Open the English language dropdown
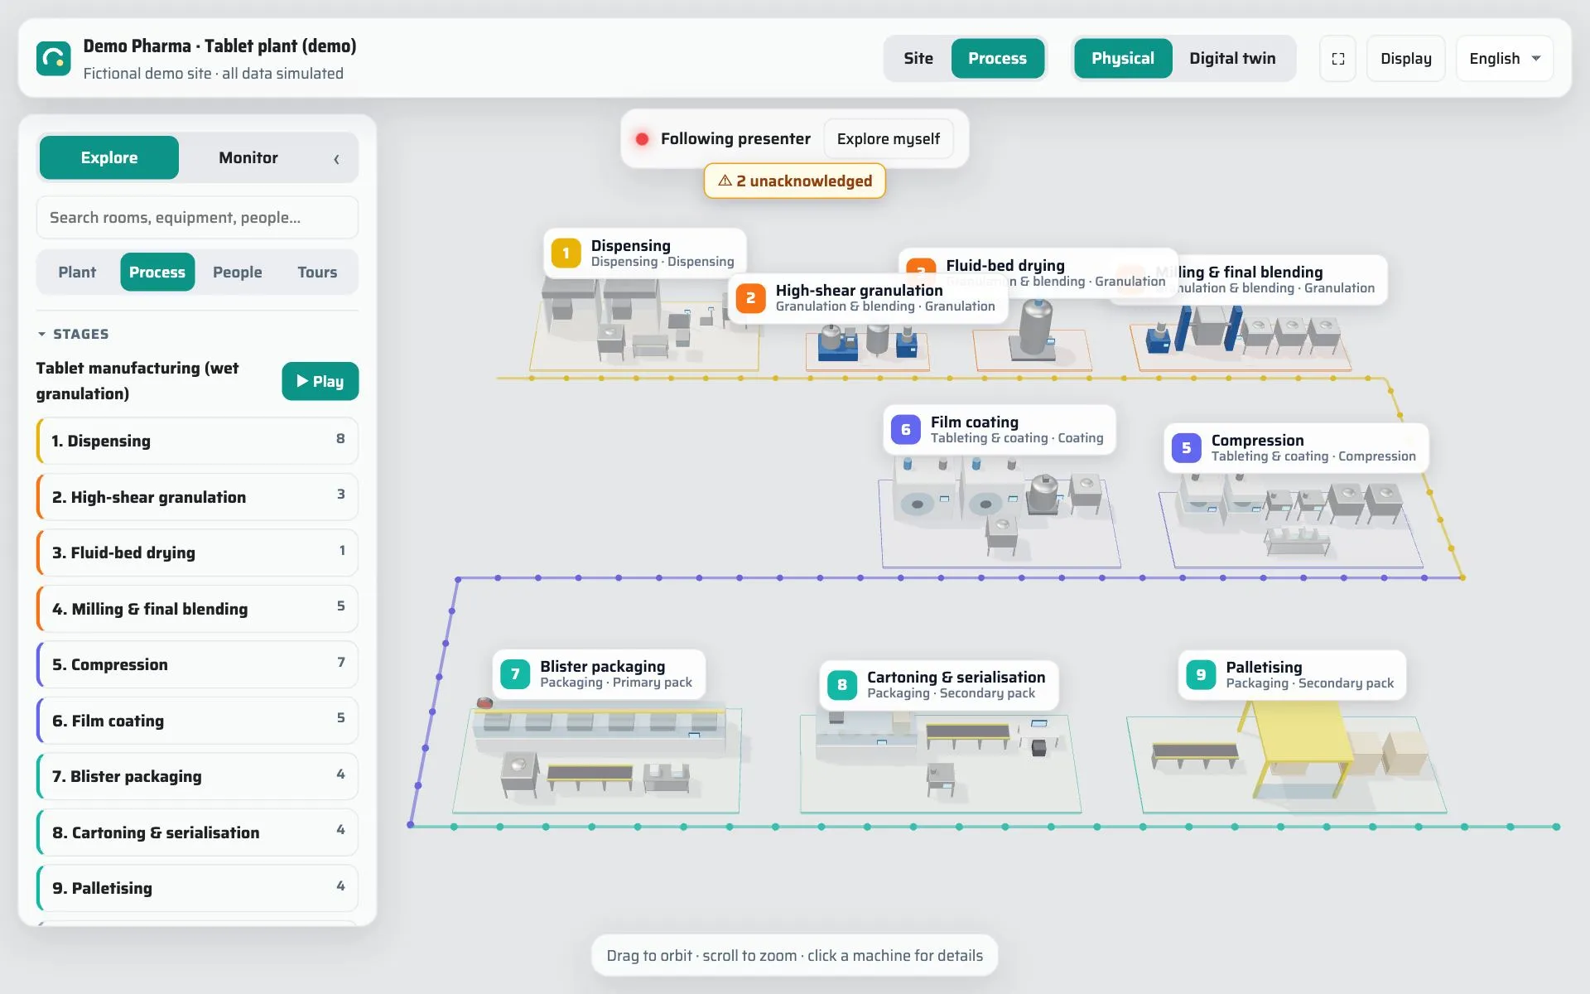 (x=1504, y=59)
